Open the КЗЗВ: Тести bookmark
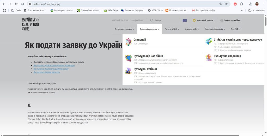Viewport: 267px width, 136px height. pos(155,10)
